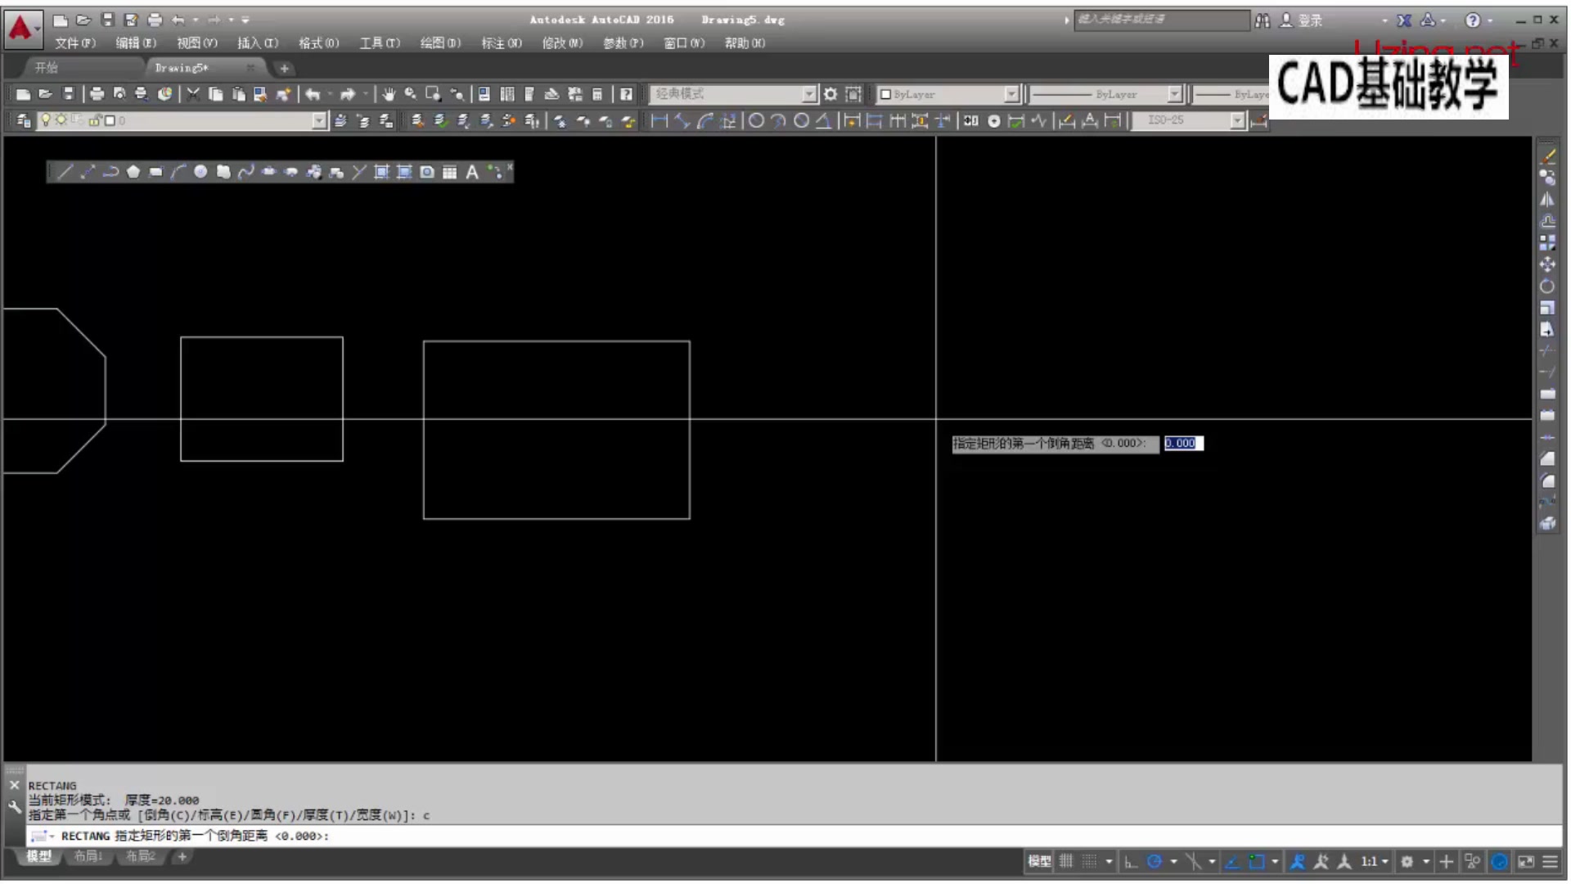Open the ISO-25 dimension style dropdown
The width and height of the screenshot is (1571, 884).
(1237, 121)
